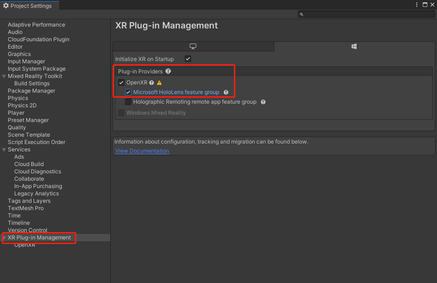This screenshot has height=283, width=437.
Task: Open the Project Settings tab
Action: pyautogui.click(x=29, y=6)
